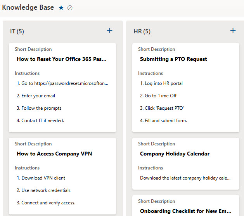
Task: Click 'Connect and verify access' step
Action: coord(46,203)
